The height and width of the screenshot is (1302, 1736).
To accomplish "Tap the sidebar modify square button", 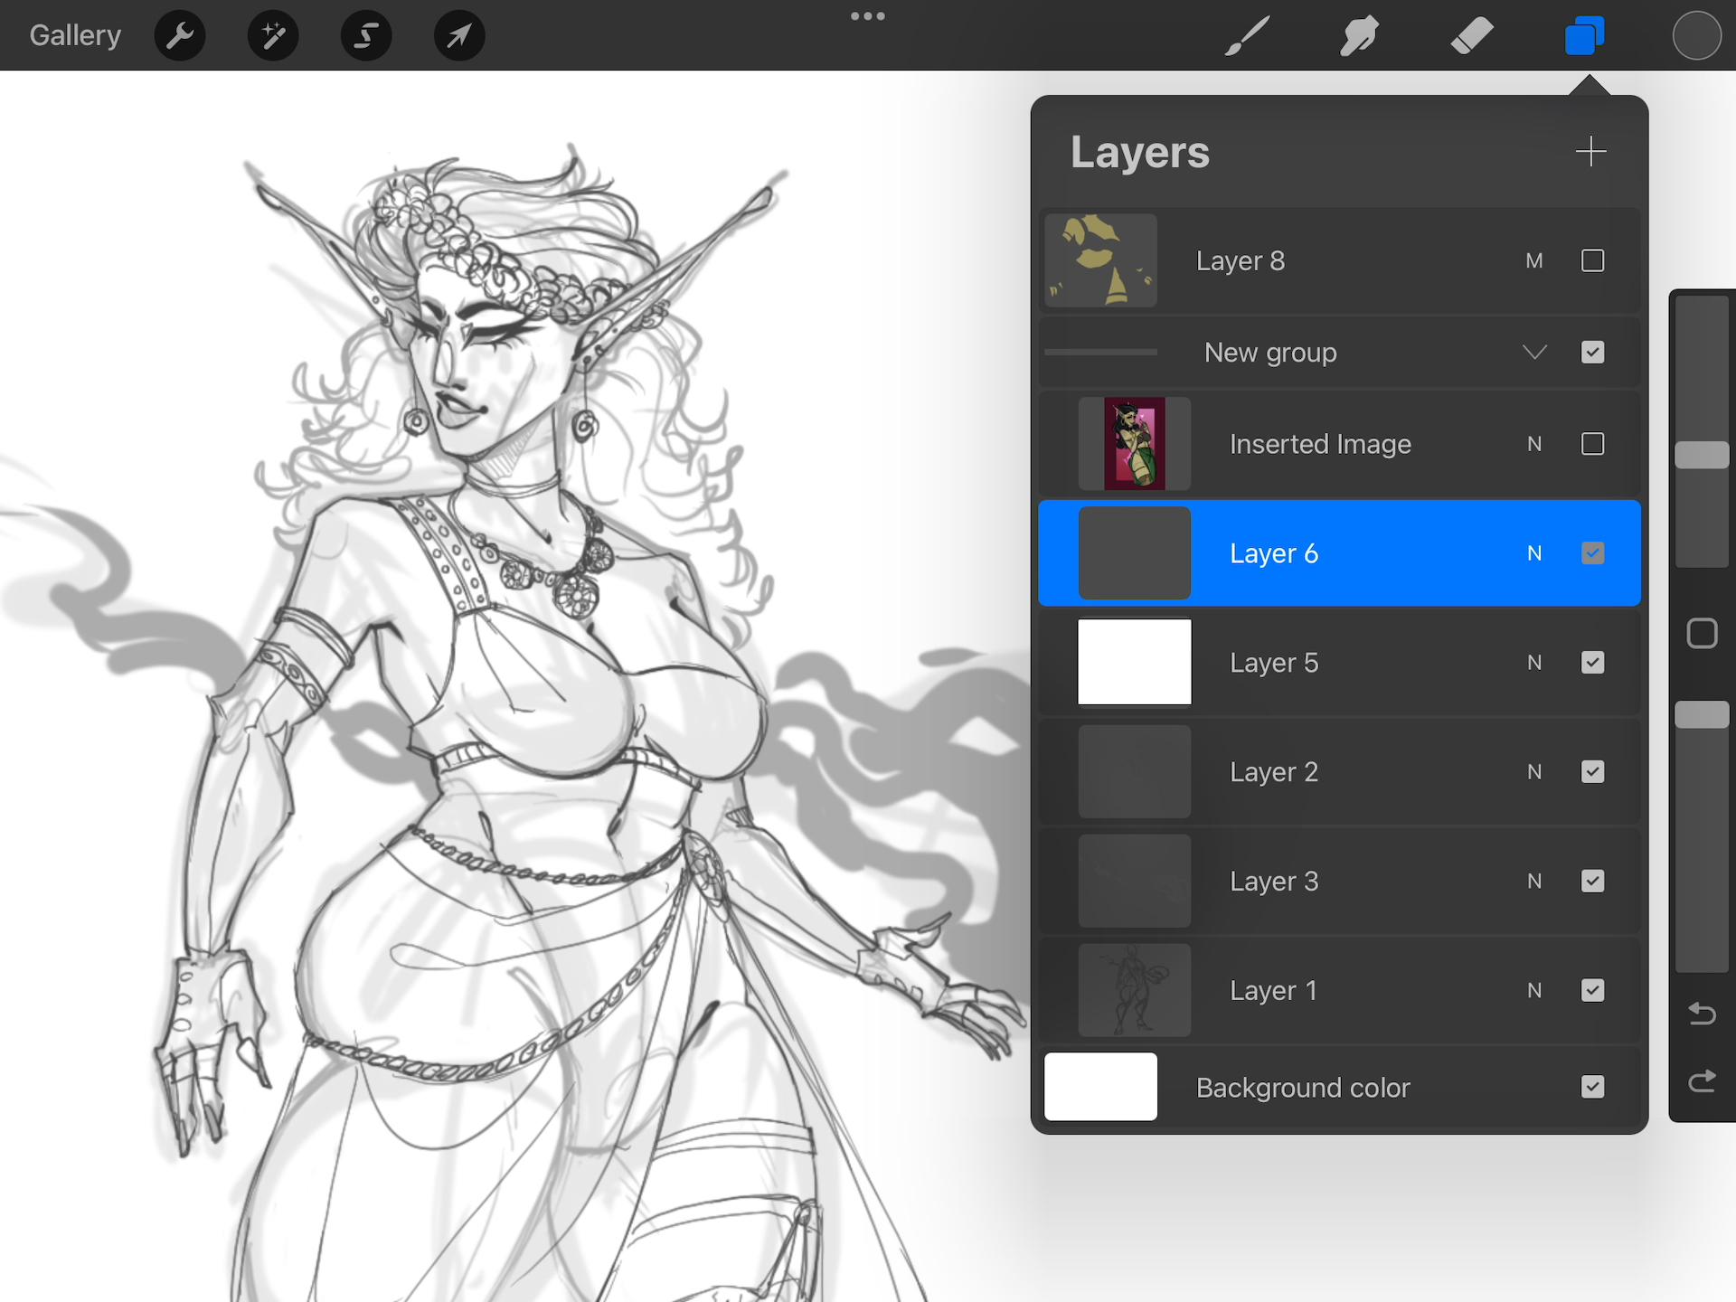I will [x=1702, y=634].
